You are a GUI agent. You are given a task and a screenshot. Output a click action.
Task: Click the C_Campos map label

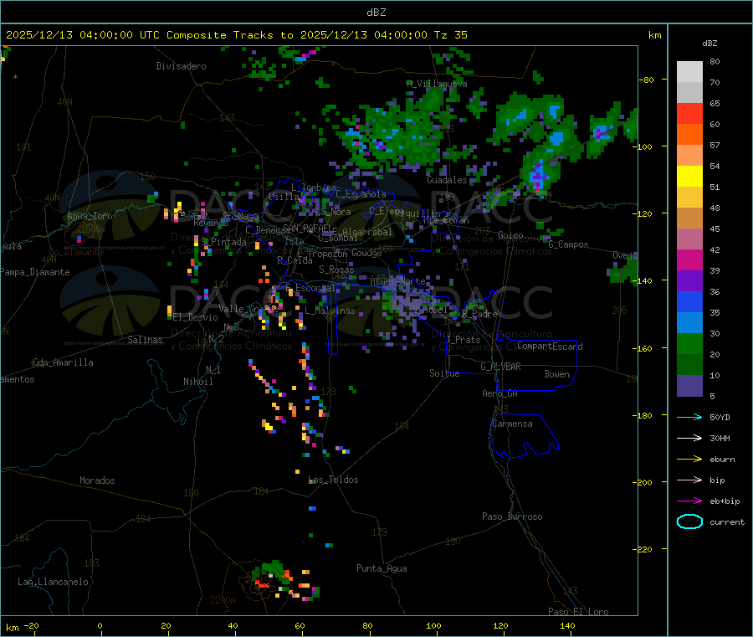(x=569, y=244)
